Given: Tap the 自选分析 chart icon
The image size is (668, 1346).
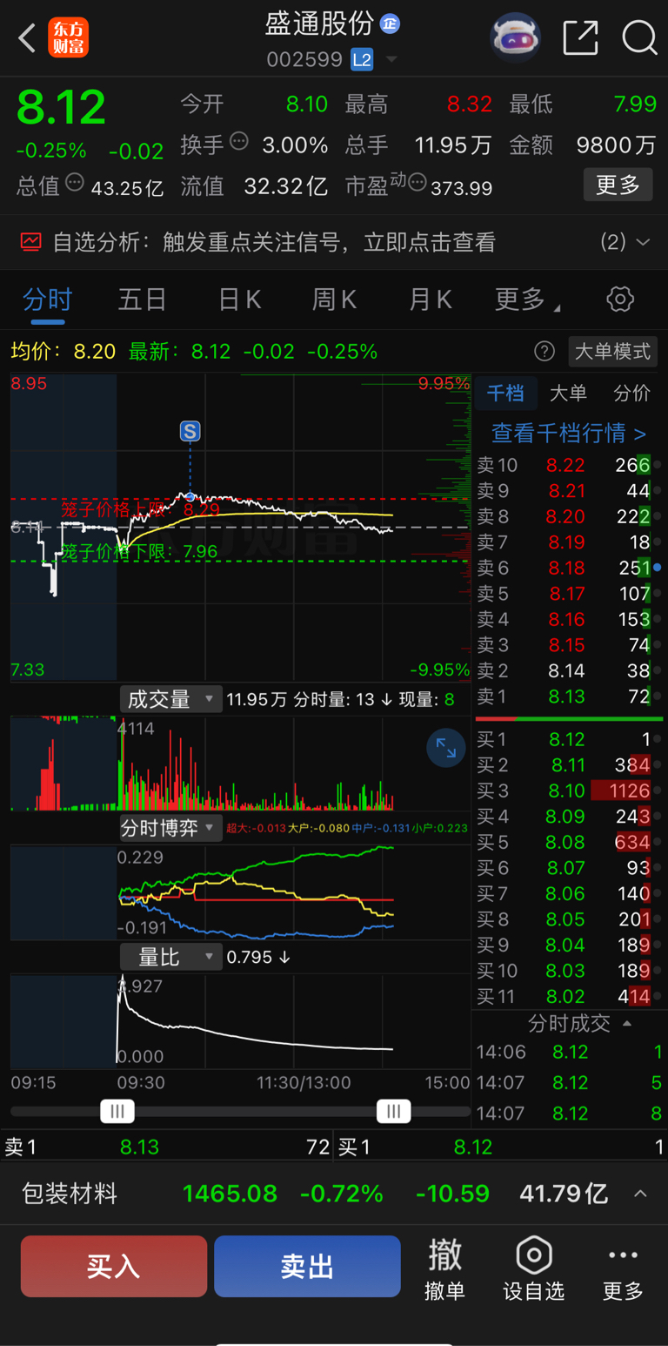Looking at the screenshot, I should 31,241.
